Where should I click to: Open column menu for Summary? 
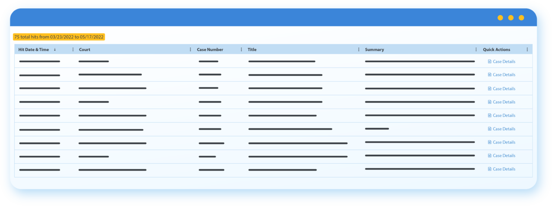476,50
